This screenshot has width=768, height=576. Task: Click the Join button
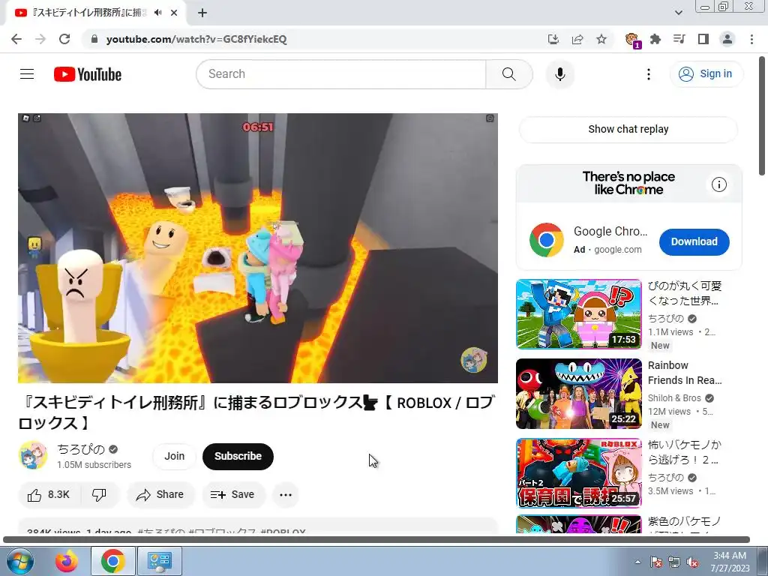tap(174, 456)
